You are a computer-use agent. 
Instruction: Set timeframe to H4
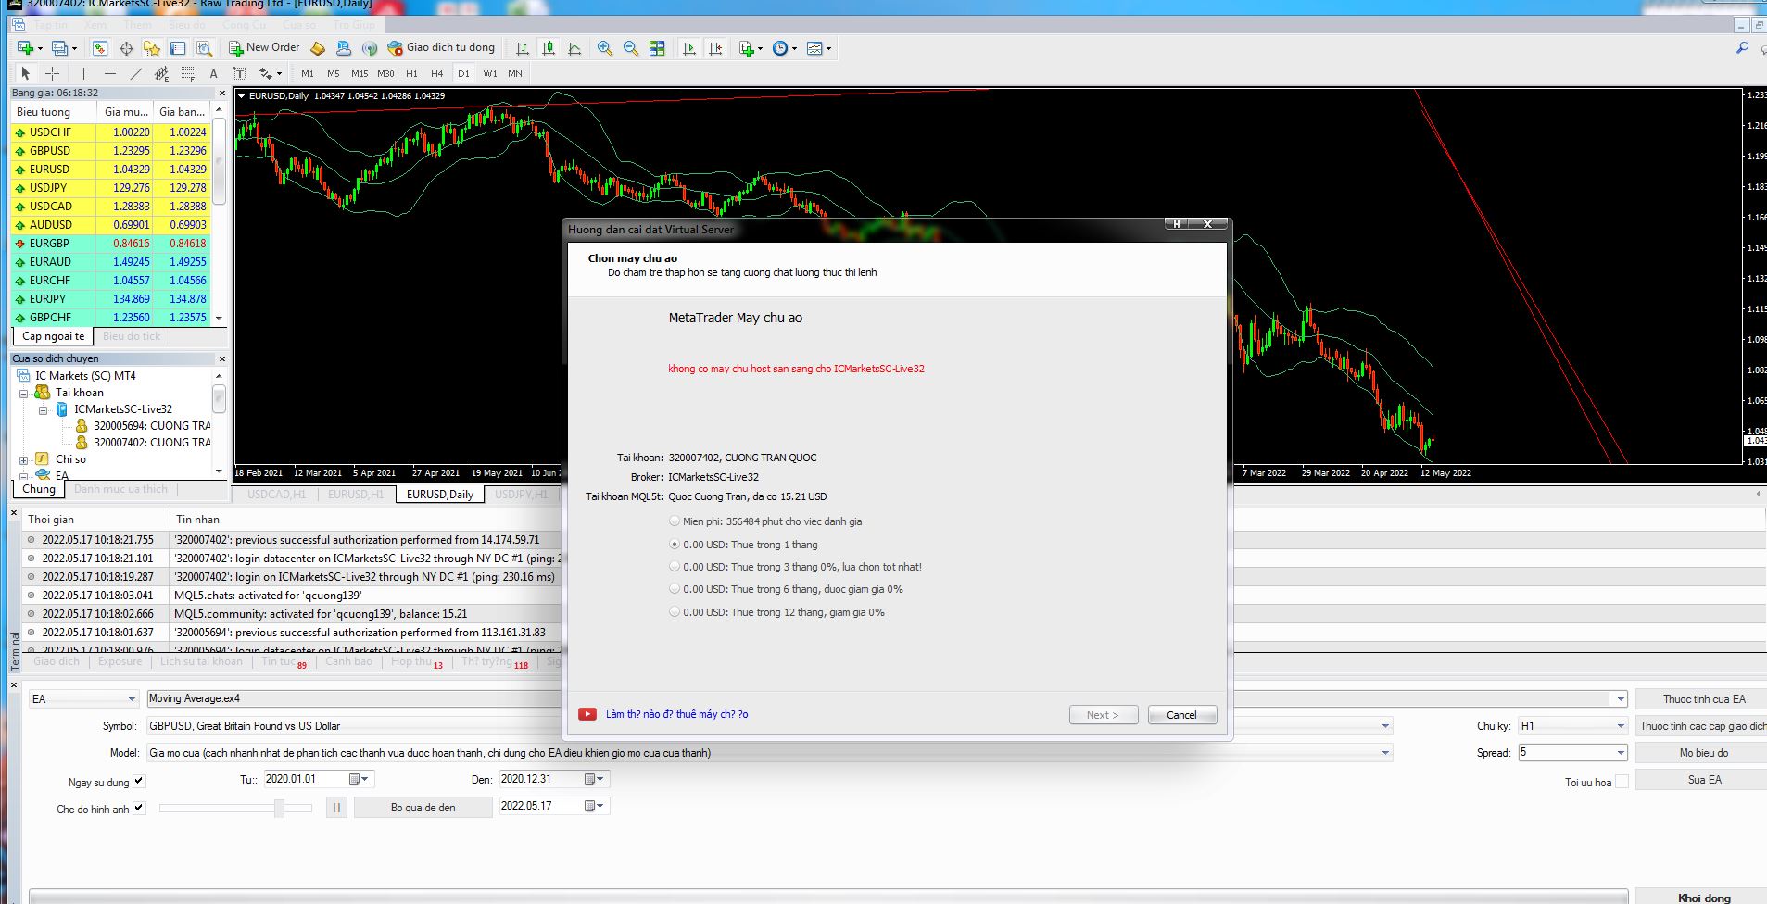[437, 73]
